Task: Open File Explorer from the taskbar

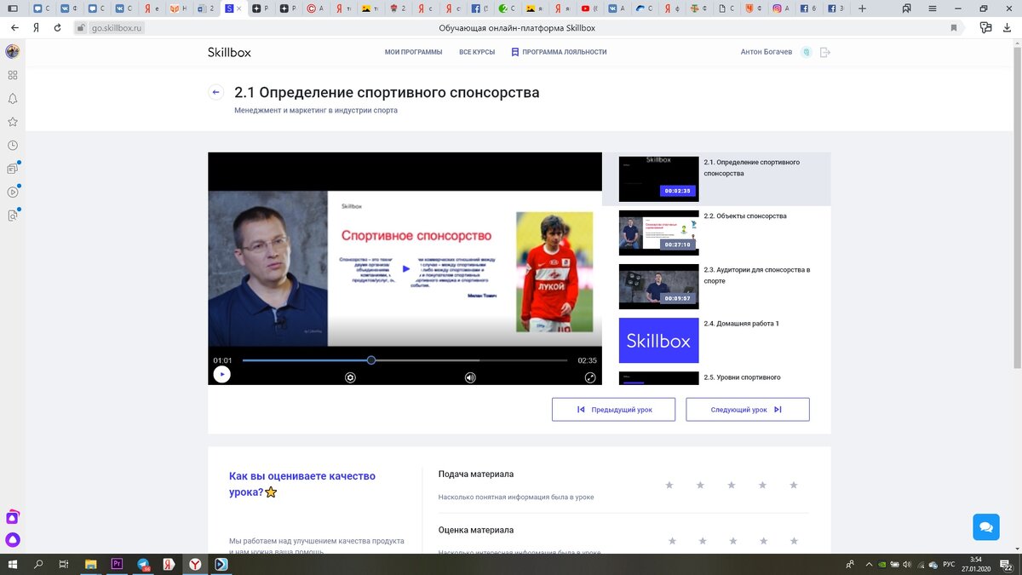Action: pyautogui.click(x=90, y=564)
